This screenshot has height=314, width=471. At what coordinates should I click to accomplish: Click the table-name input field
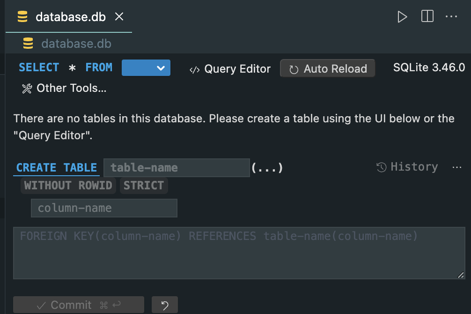tap(177, 168)
